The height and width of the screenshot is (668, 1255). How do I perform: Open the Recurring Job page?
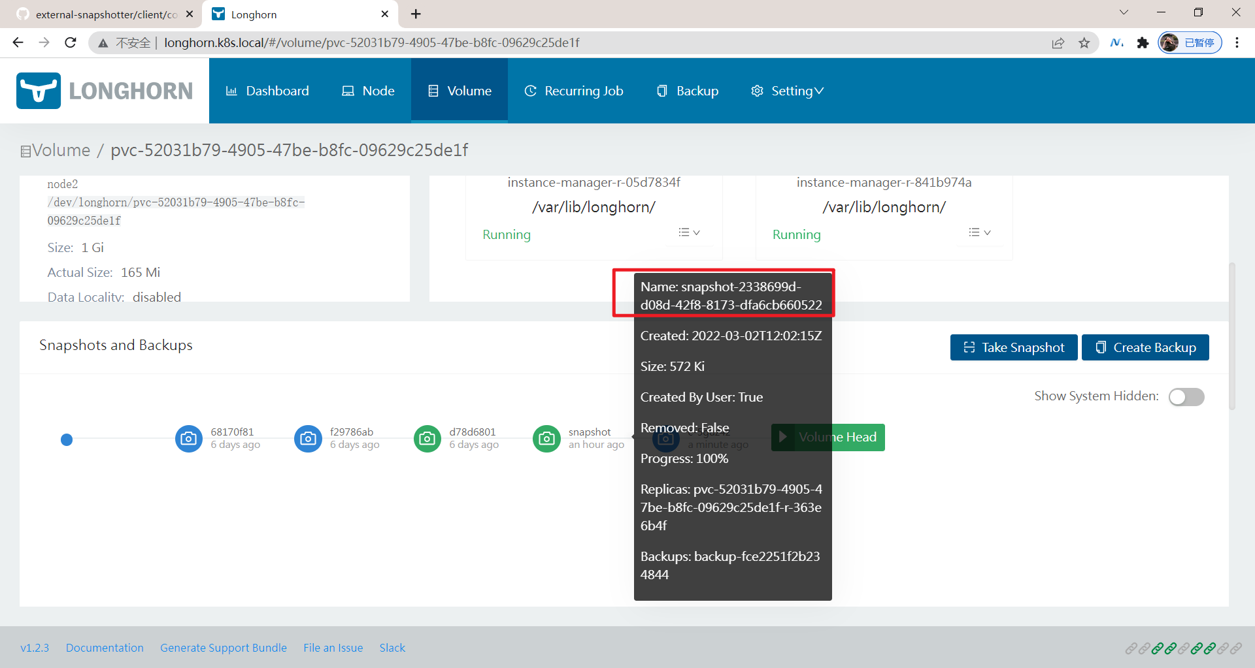[574, 91]
